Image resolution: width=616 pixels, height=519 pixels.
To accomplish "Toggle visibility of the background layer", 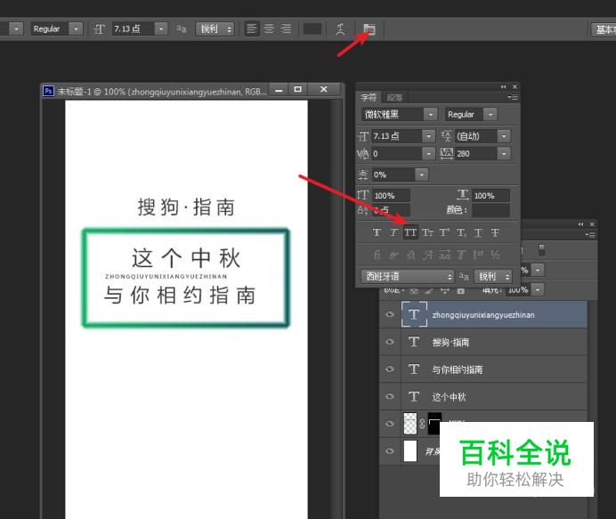I will (390, 450).
